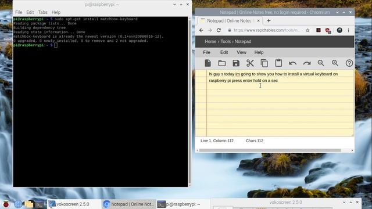Click the Chromium address bar URL
Viewport: 372px width, 209px height.
coord(267,30)
